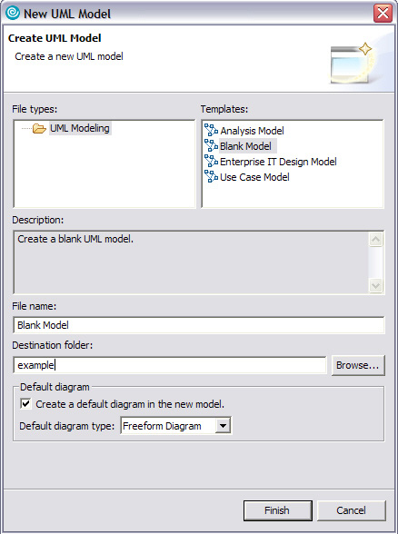
Task: Click the Blank Model template icon
Action: pos(211,145)
